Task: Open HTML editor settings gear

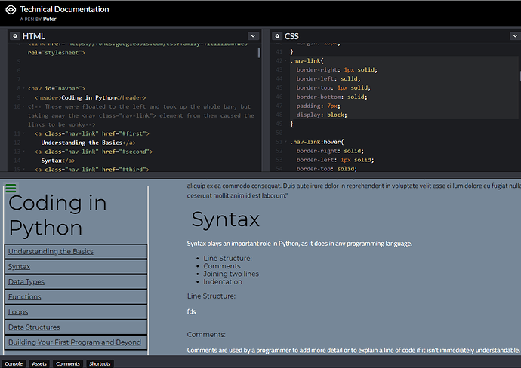Action: [x=15, y=36]
